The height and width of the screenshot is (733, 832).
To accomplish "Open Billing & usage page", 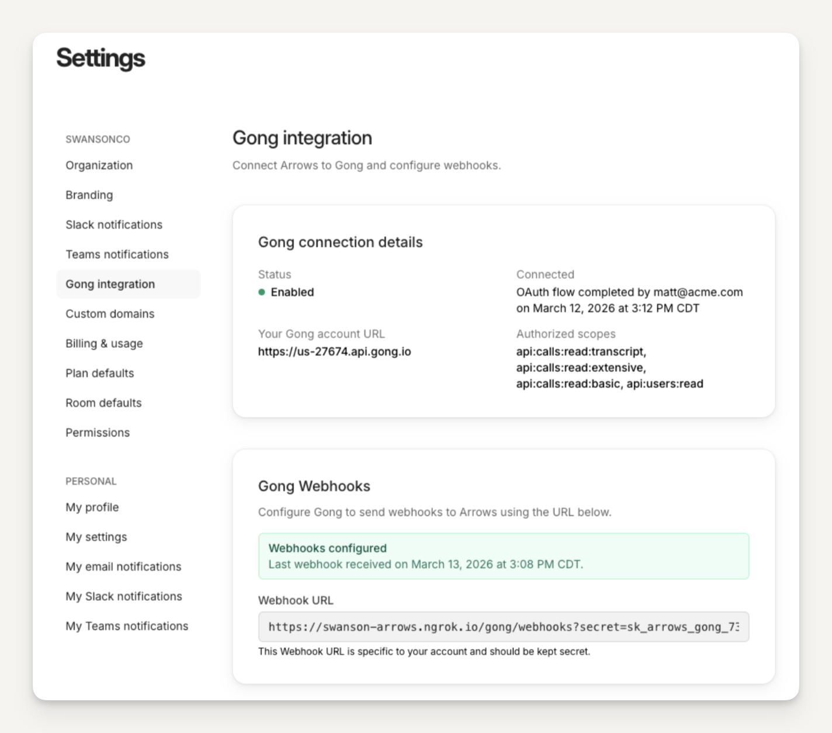I will pos(104,344).
